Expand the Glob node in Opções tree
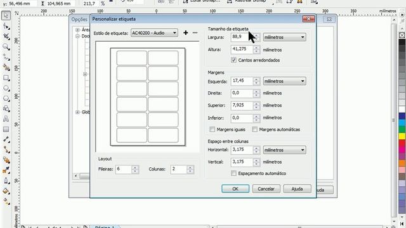The height and width of the screenshot is (228, 406). [77, 112]
